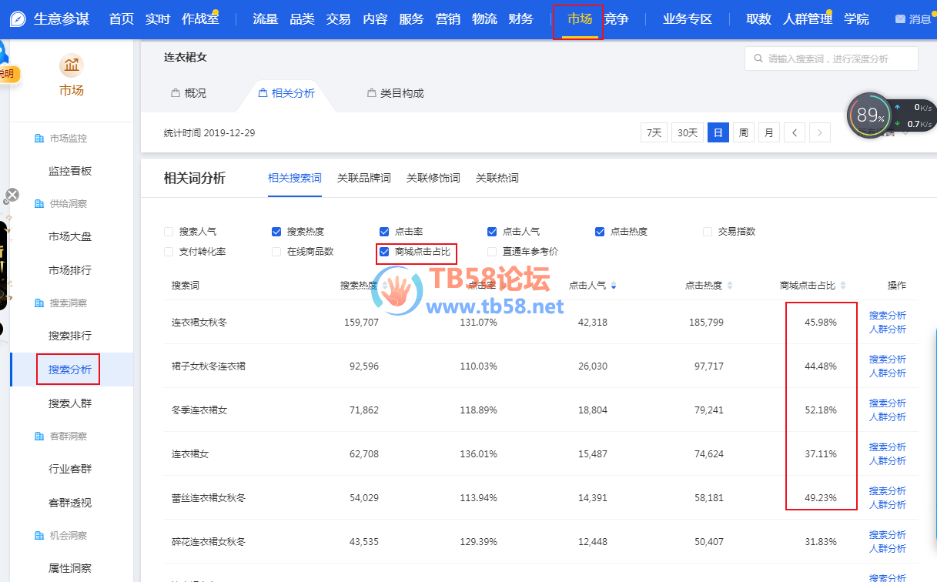The height and width of the screenshot is (582, 937).
Task: Open 搜索人群 in sidebar
Action: click(70, 404)
